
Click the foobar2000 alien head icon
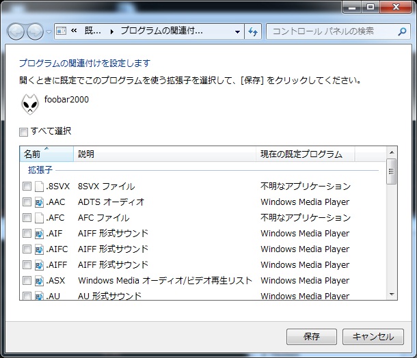(30, 104)
